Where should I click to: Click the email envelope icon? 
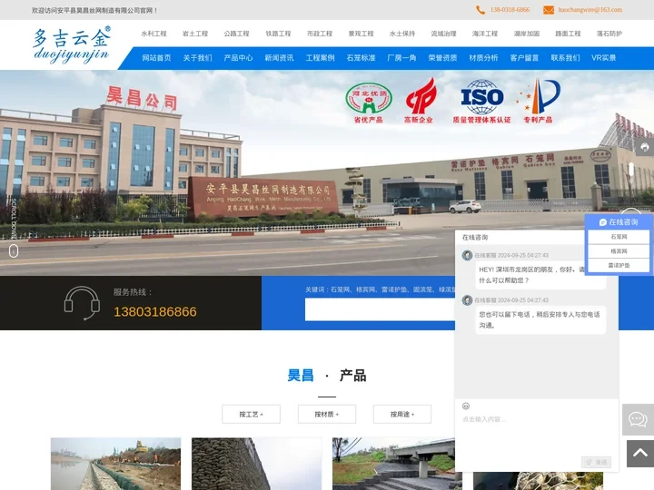click(x=549, y=10)
